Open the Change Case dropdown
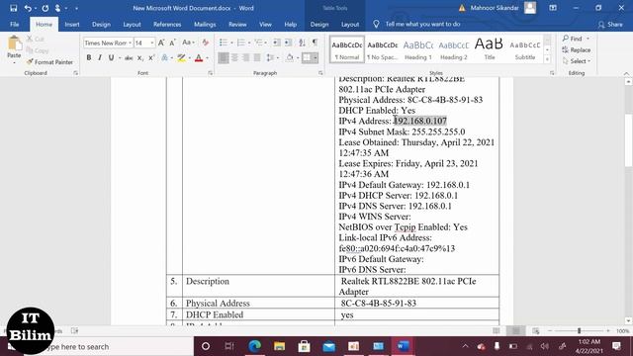This screenshot has width=633, height=356. click(188, 43)
